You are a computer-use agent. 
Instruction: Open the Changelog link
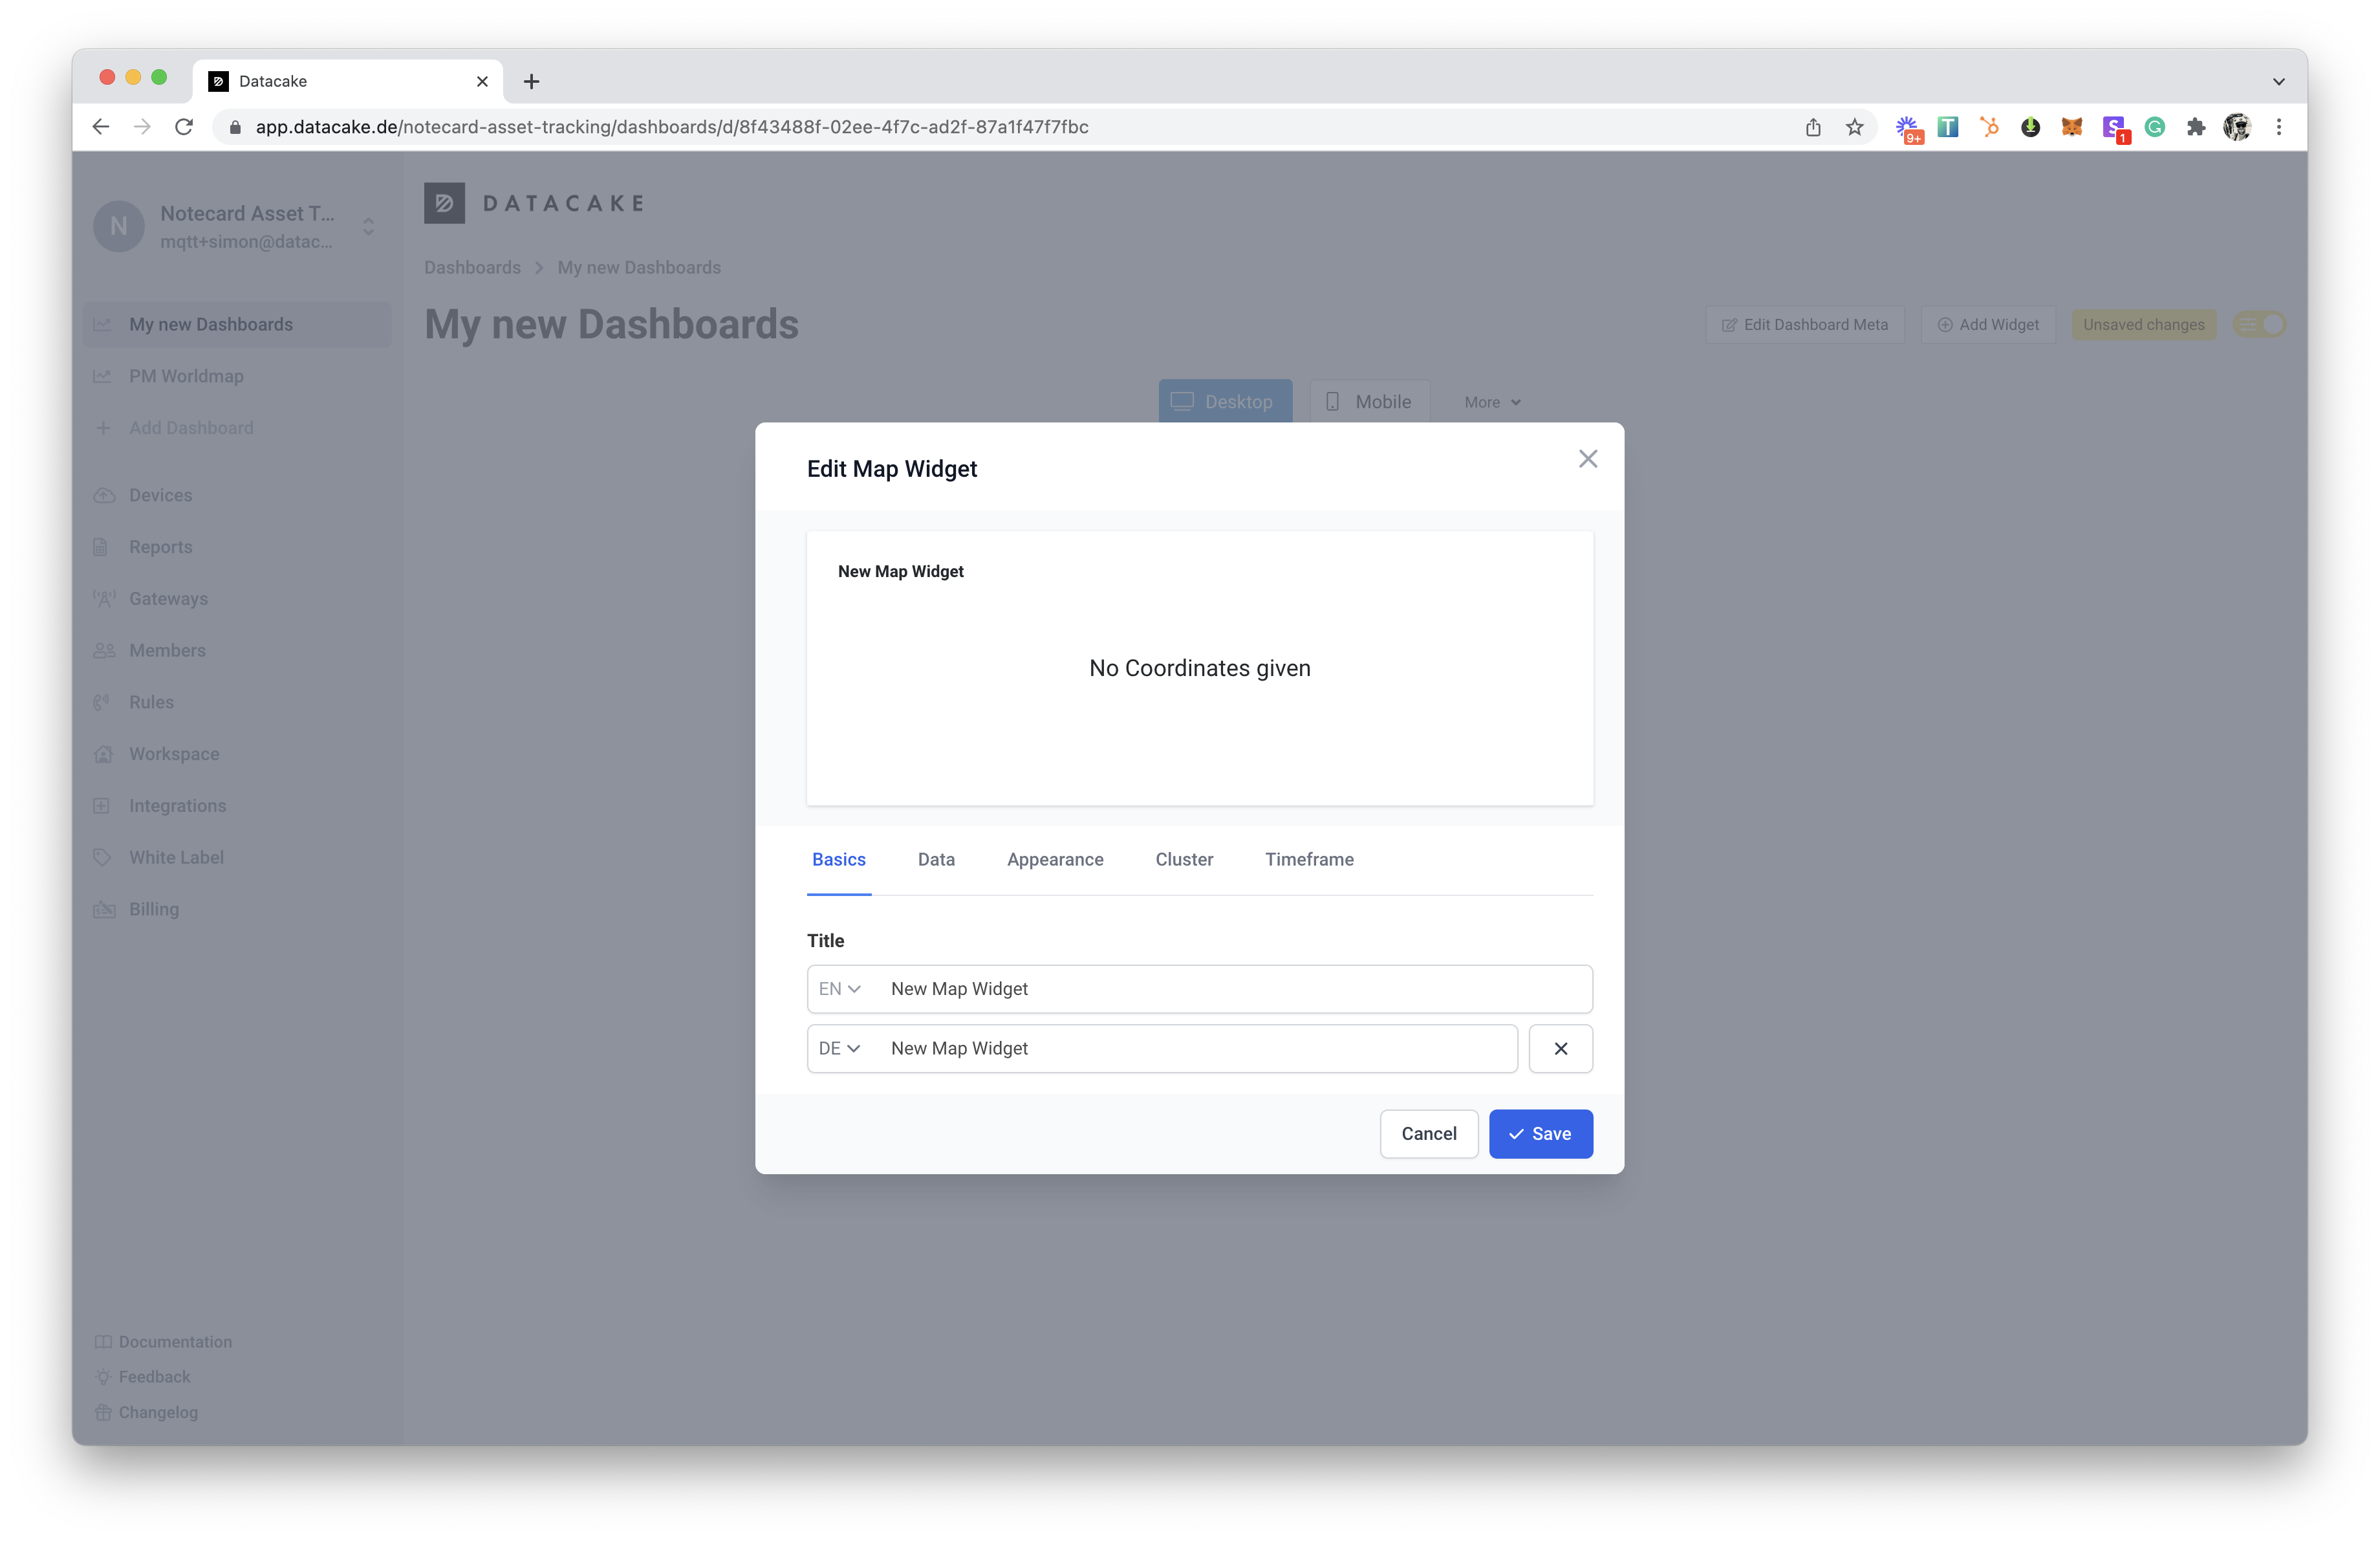[x=146, y=1412]
